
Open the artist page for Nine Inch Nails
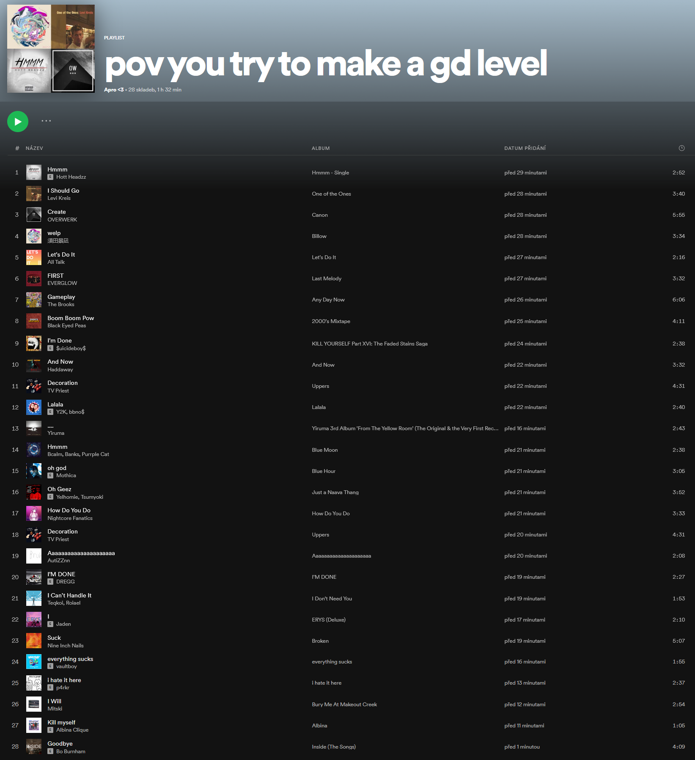tap(65, 645)
